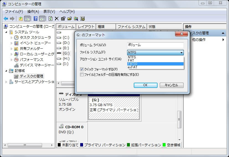
Task: Click the Delete X toolbar icon
Action: (x=57, y=19)
